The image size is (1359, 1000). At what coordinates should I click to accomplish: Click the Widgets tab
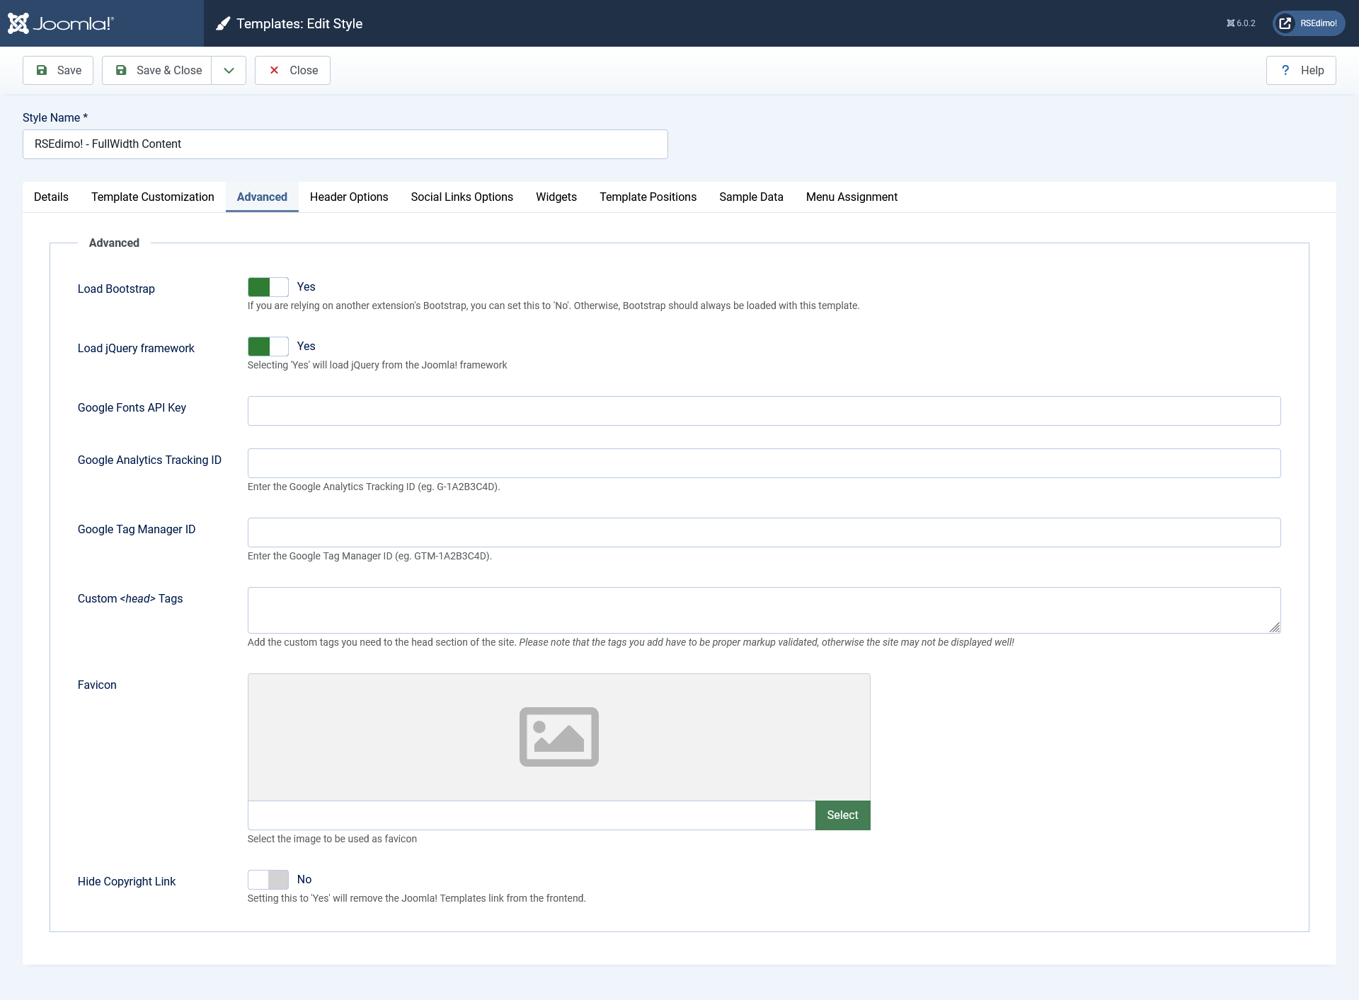pyautogui.click(x=556, y=197)
